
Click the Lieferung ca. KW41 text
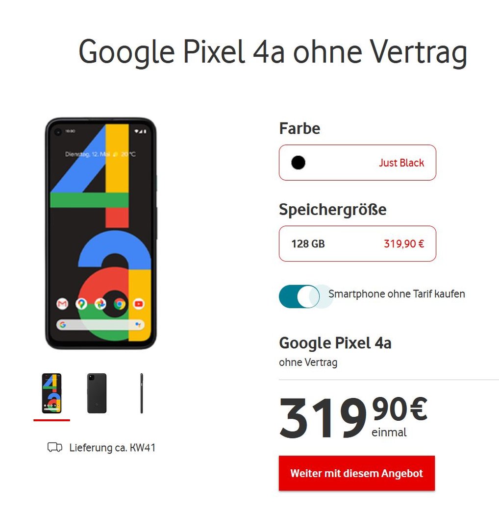(112, 448)
